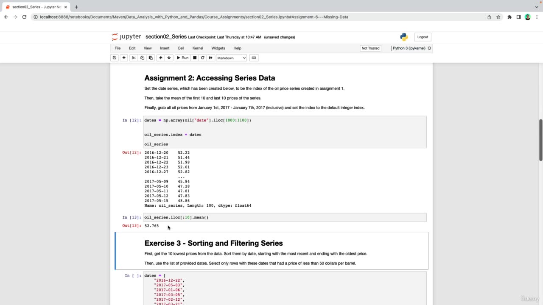Paste cells below using the clipboard icon
Viewport: 543px width, 305px height.
[151, 58]
